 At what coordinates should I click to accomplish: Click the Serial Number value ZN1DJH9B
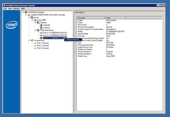(x=110, y=34)
